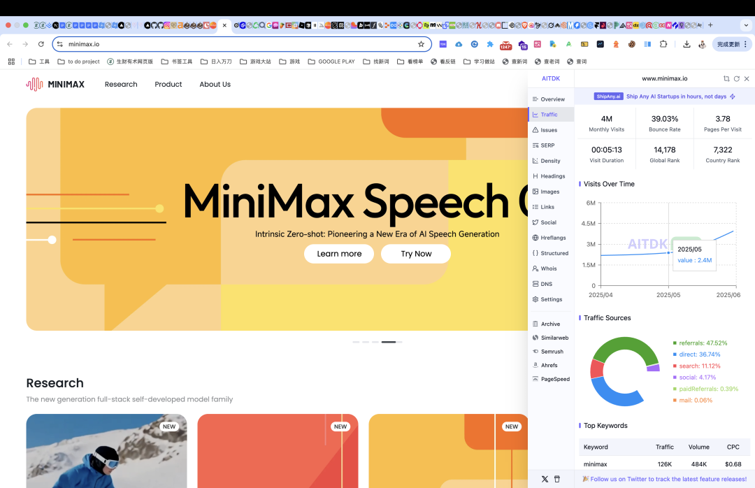Open the 学习做站 bookmarks folder

click(479, 62)
